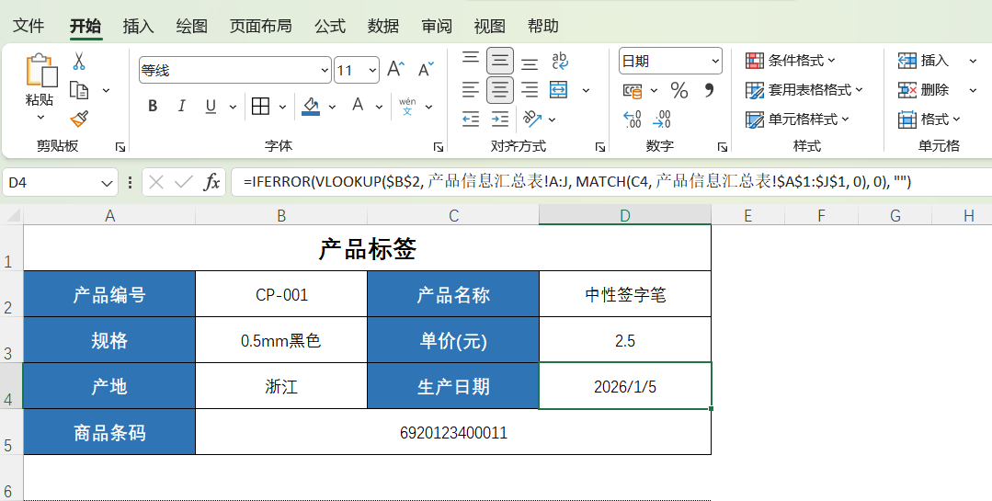The width and height of the screenshot is (992, 501).
Task: Toggle middle vertical alignment
Action: tap(500, 61)
